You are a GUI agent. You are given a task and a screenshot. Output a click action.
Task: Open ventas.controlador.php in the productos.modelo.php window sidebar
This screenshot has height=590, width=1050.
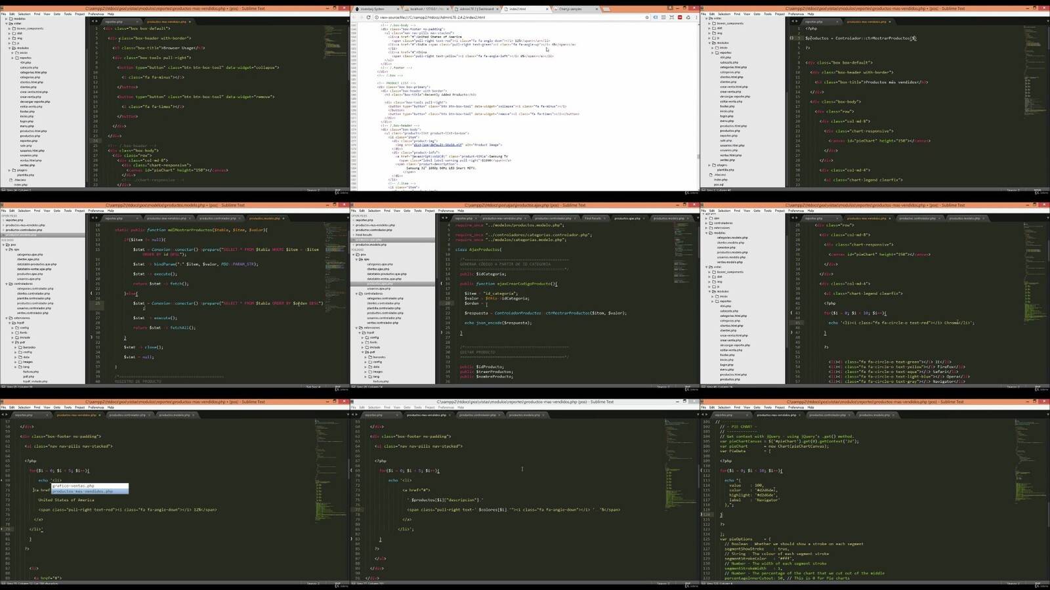click(33, 313)
